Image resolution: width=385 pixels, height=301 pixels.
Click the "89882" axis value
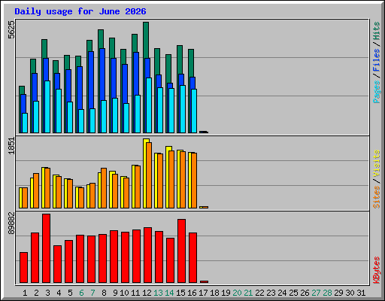click(11, 223)
